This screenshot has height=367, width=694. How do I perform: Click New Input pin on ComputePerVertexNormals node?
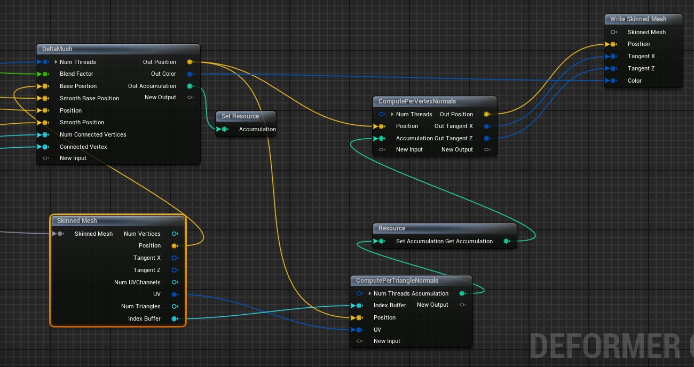point(382,150)
